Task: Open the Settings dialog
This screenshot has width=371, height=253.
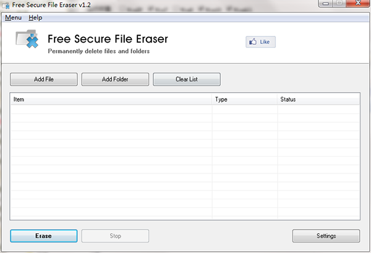Action: (x=325, y=236)
